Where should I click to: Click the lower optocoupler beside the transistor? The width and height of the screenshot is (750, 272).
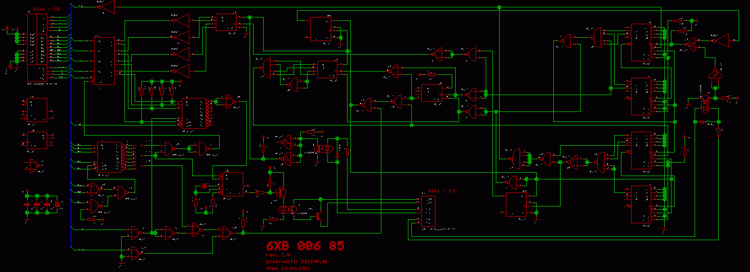point(288,210)
